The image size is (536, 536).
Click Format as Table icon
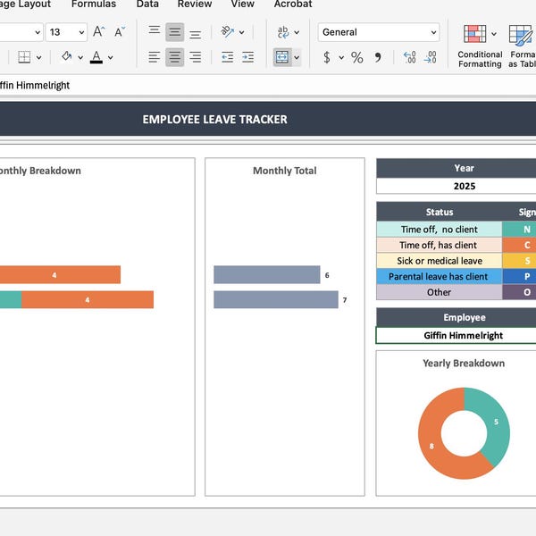[x=521, y=35]
